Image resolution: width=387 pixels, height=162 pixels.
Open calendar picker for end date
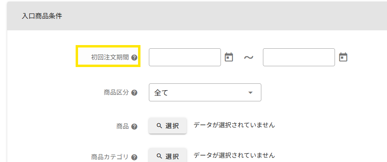point(343,57)
